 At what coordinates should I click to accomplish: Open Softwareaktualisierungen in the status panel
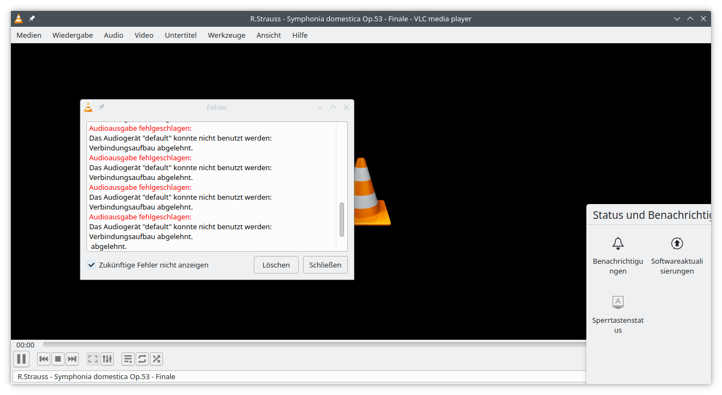(x=677, y=256)
